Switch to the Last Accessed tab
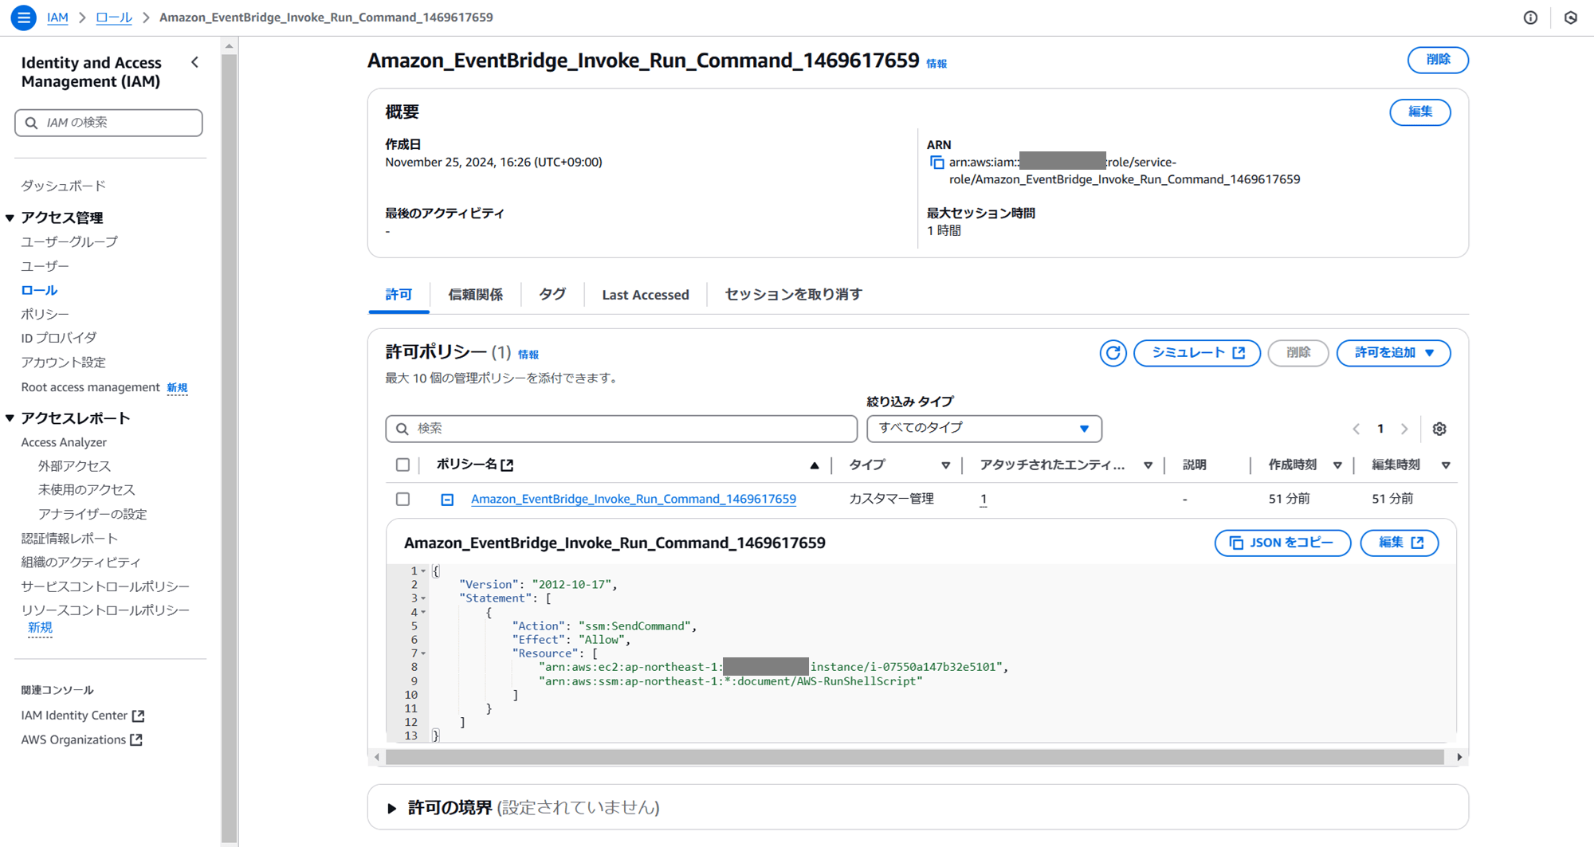 click(x=646, y=295)
